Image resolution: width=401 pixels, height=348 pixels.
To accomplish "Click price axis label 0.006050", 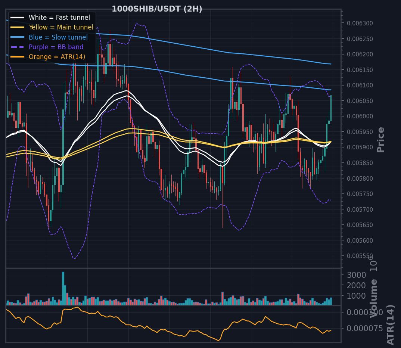I will click(360, 101).
